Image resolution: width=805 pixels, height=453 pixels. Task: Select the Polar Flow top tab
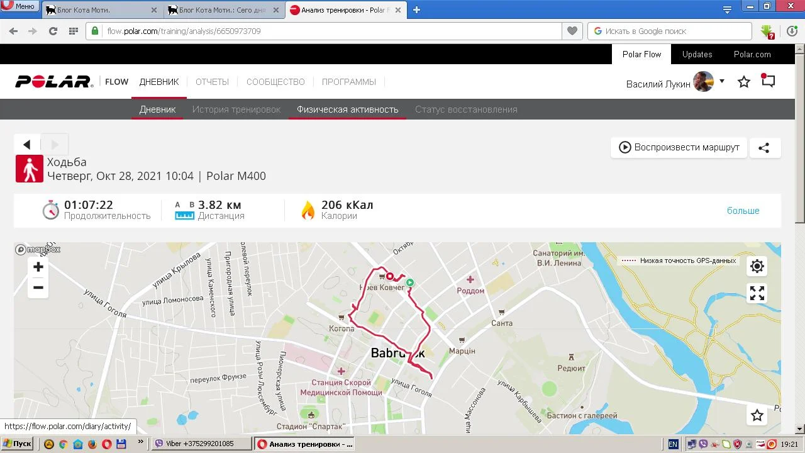click(641, 54)
